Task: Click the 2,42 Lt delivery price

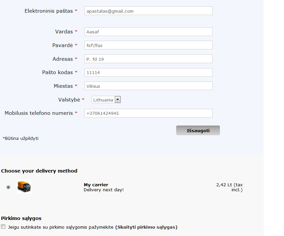Action: tap(229, 187)
